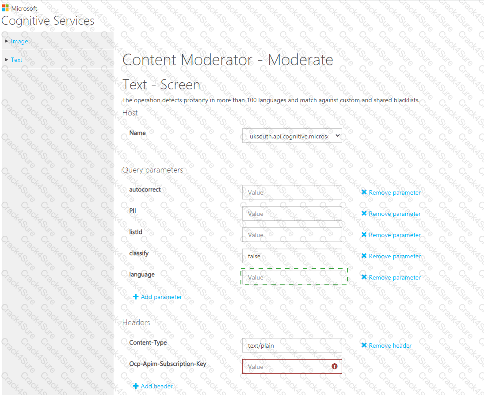Edit the classify field containing false
The height and width of the screenshot is (395, 484).
pos(292,256)
